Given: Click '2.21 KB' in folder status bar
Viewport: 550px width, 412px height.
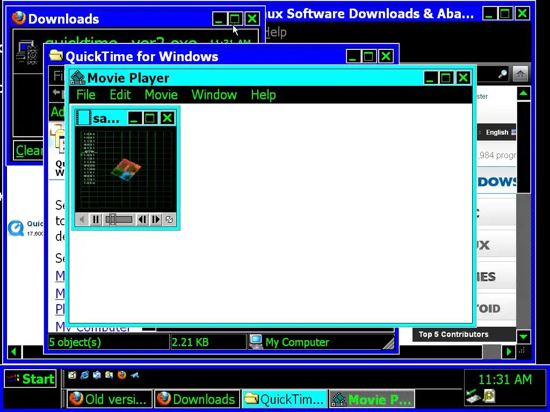Looking at the screenshot, I should point(190,342).
